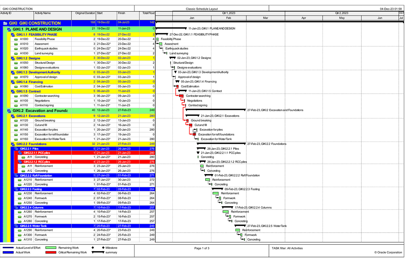Viewport: 405px width, 263px height.
Task: Select the activity icon for A1000
Action: (16, 39)
